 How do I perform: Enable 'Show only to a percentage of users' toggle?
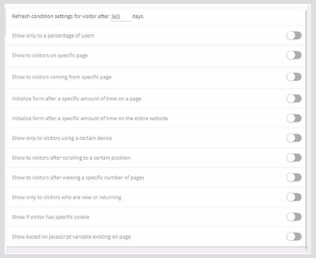[294, 36]
